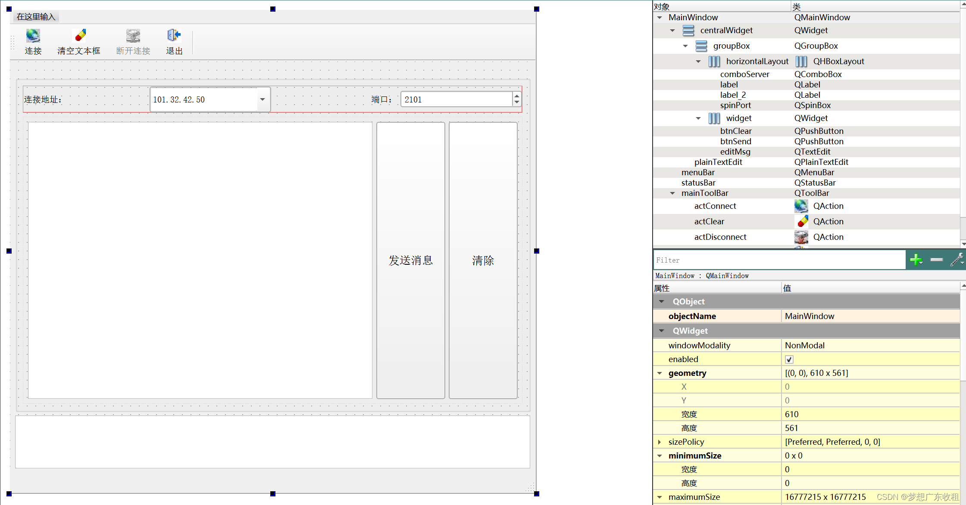Screen dimensions: 966x505
Task: Select btnClear in the object tree
Action: (x=736, y=131)
